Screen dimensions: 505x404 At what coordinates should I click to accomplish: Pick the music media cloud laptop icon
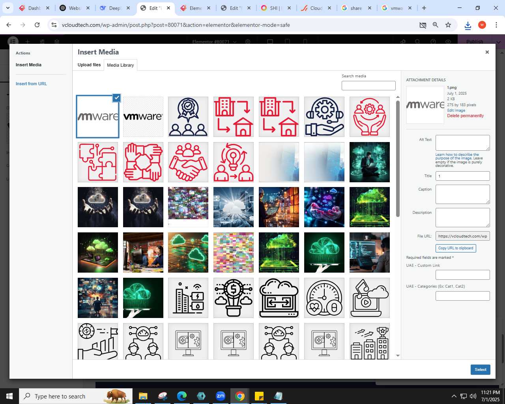click(370, 298)
